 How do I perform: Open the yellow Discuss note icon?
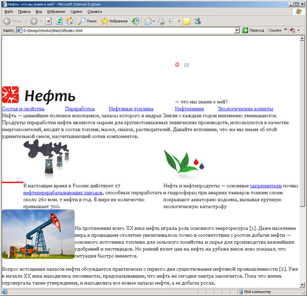coord(186,21)
